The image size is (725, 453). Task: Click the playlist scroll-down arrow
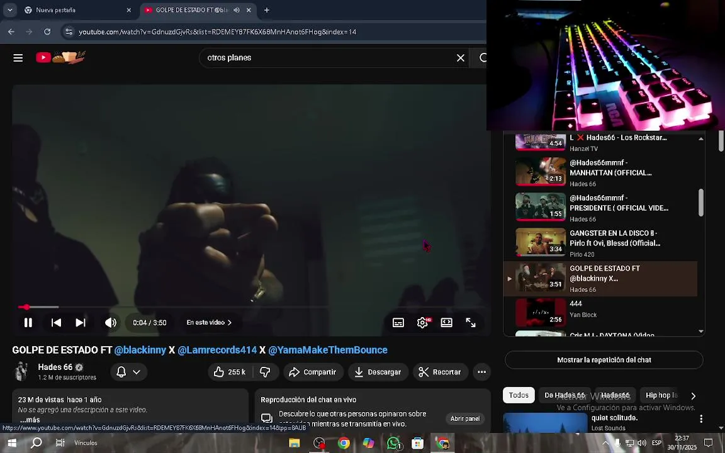pos(701,331)
